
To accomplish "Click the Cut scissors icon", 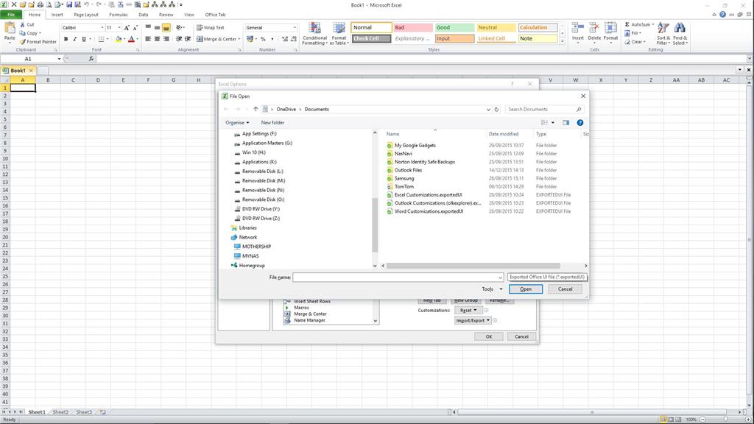I will pos(23,24).
